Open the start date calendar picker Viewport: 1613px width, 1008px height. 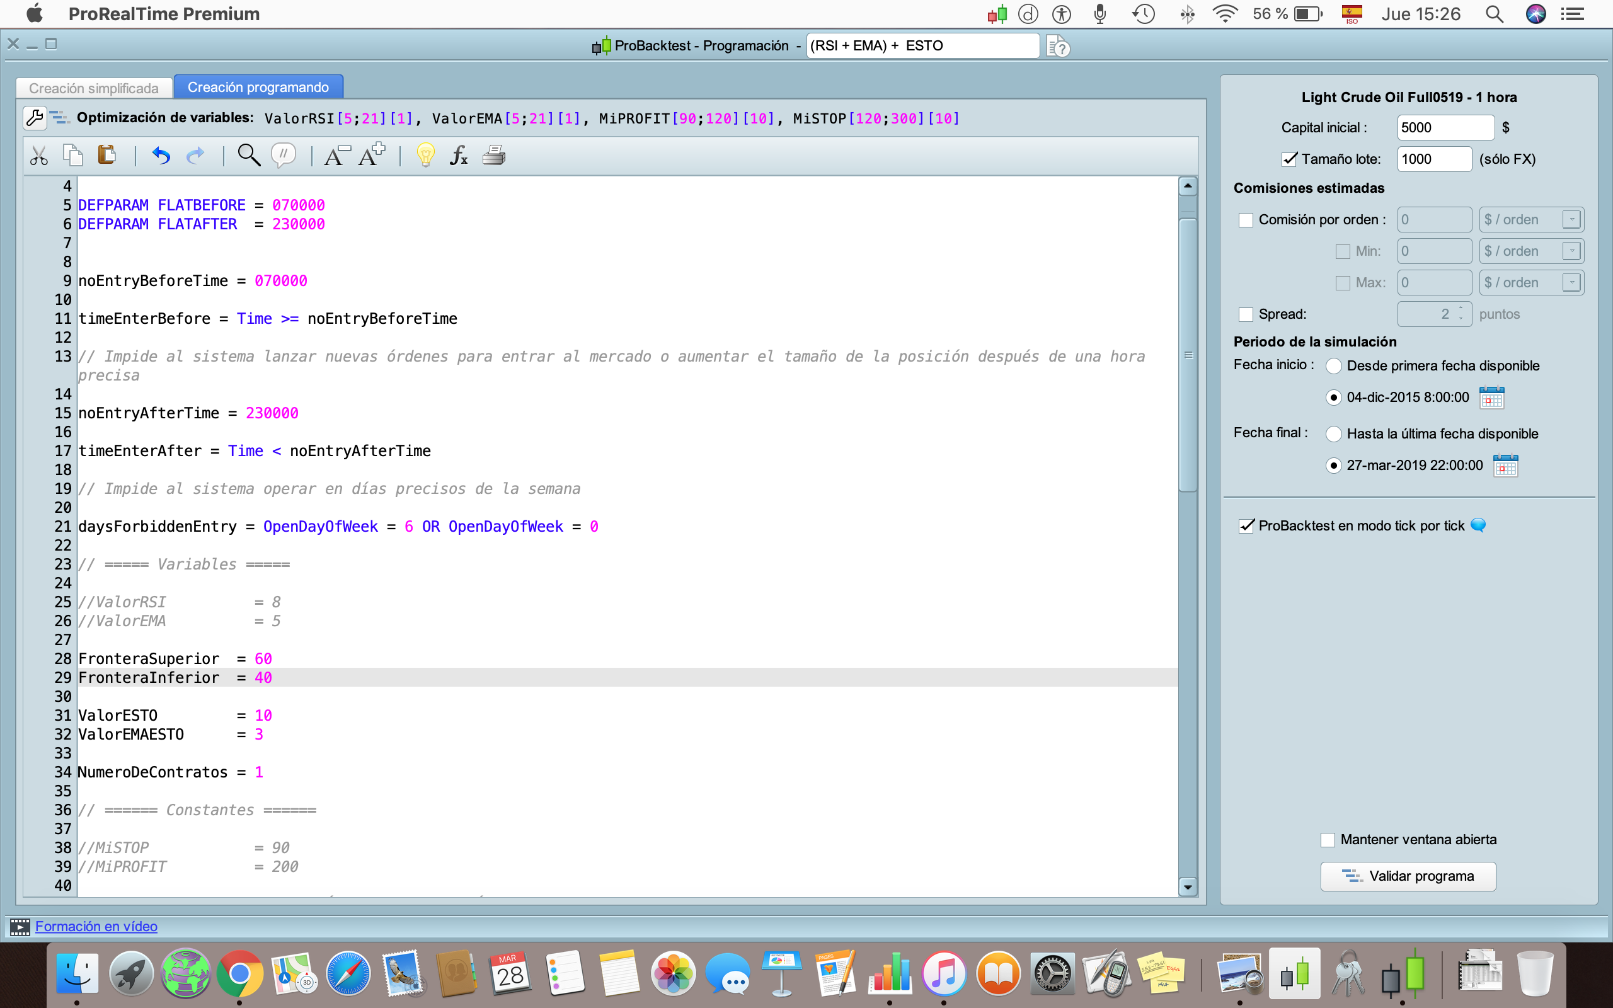tap(1491, 398)
